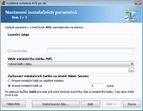The width and height of the screenshot is (143, 111).
Task: Close the Vzdálená instalace AVG window
Action: tap(138, 3)
